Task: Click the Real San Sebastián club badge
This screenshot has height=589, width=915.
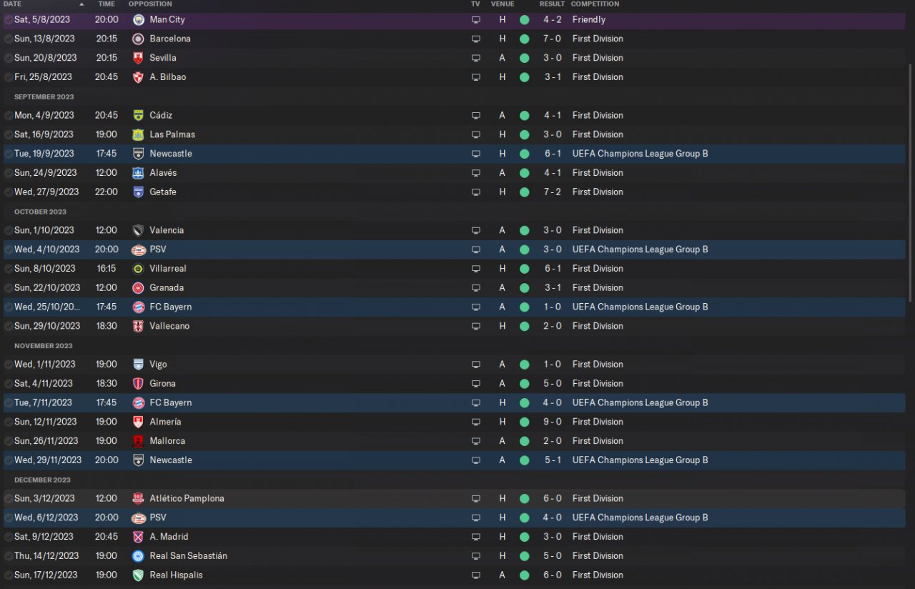Action: coord(139,555)
